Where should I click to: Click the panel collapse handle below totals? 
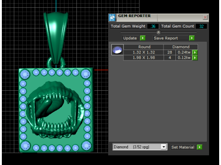tap(158, 32)
